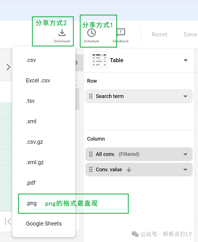Open the All conv. column dropdown arrow
Image resolution: width=198 pixels, height=242 pixels.
tap(185, 154)
